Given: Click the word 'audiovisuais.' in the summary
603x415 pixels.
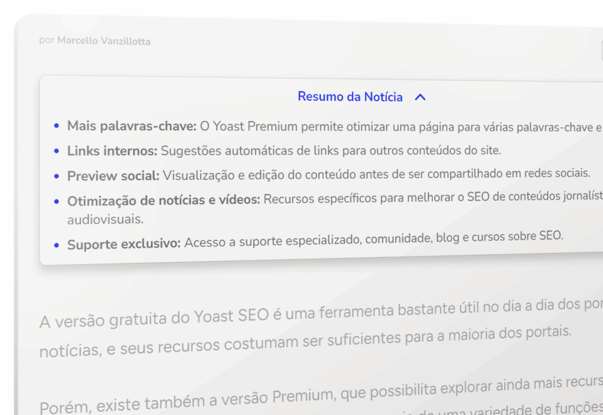Looking at the screenshot, I should pyautogui.click(x=105, y=219).
